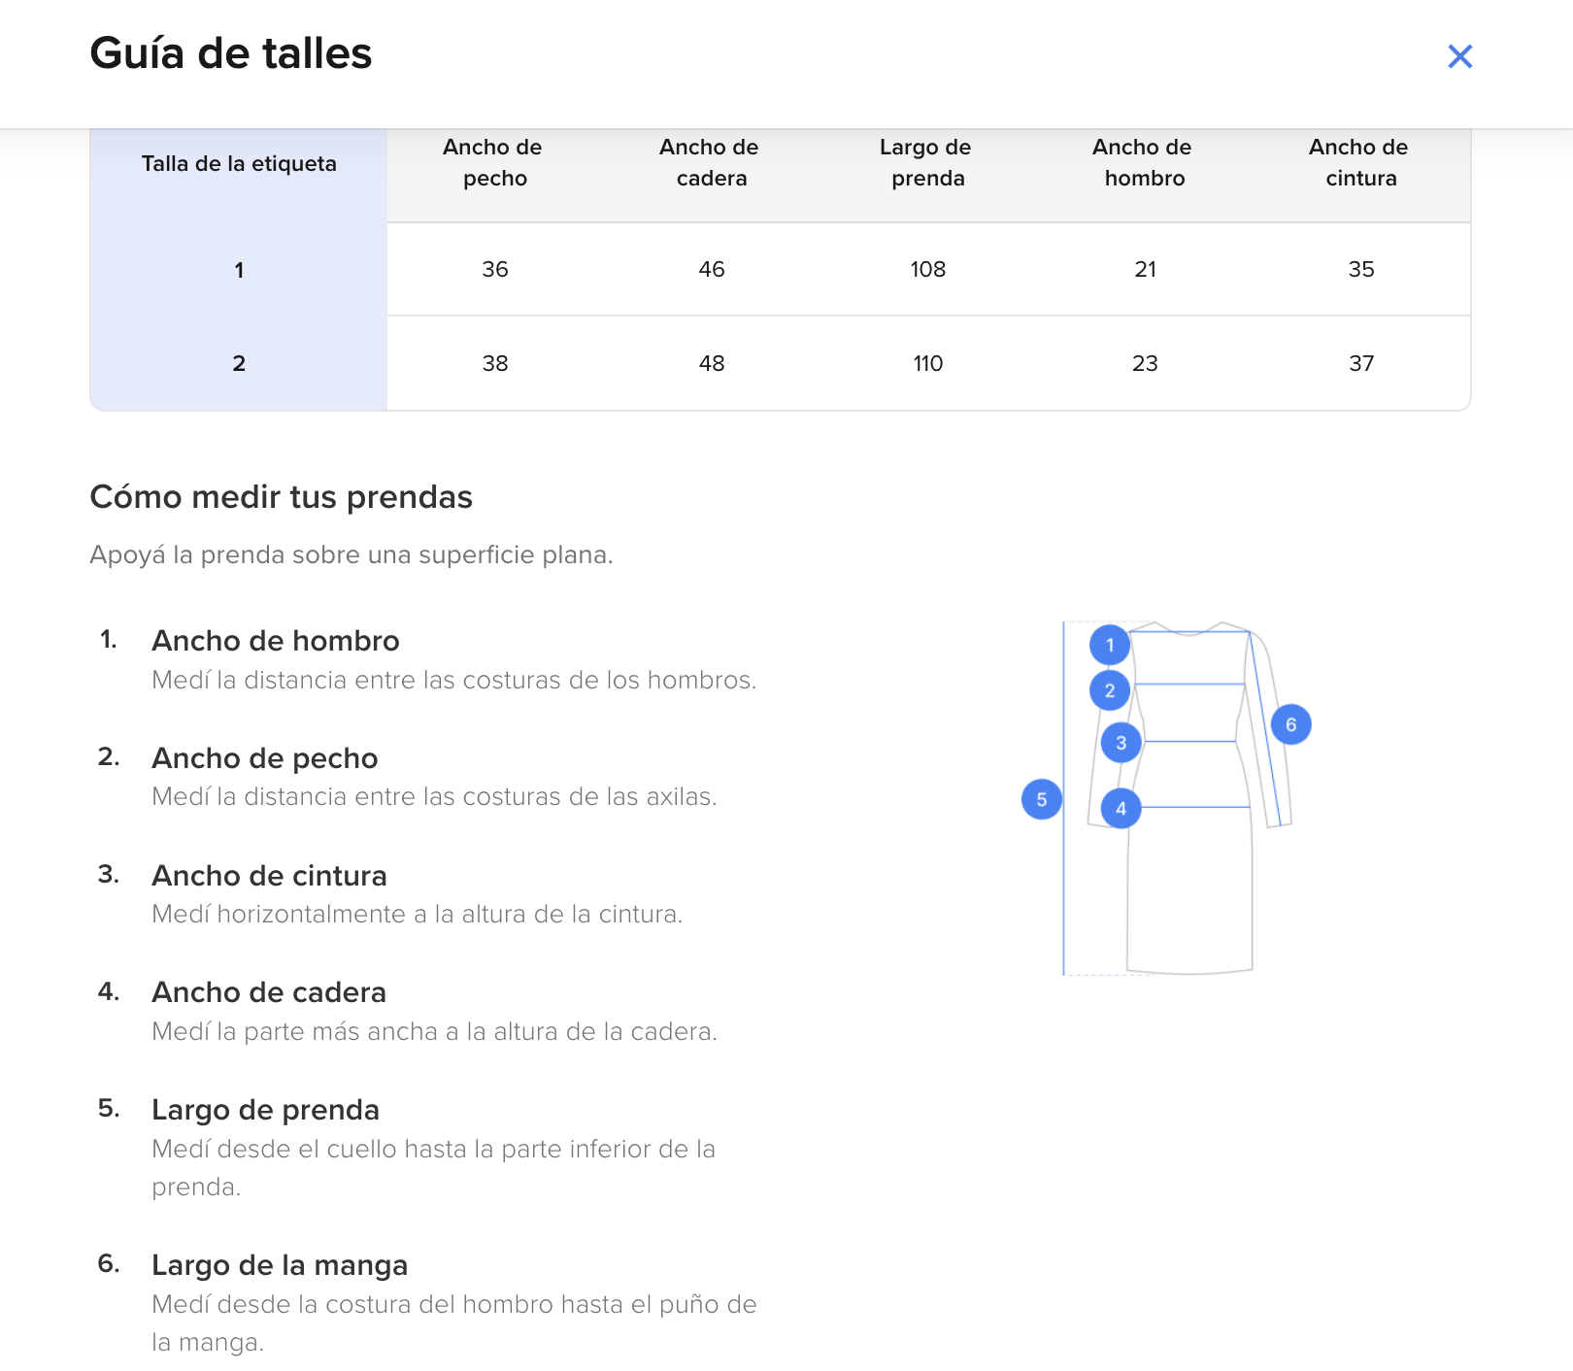
Task: Select size 2 row label
Action: point(239,363)
